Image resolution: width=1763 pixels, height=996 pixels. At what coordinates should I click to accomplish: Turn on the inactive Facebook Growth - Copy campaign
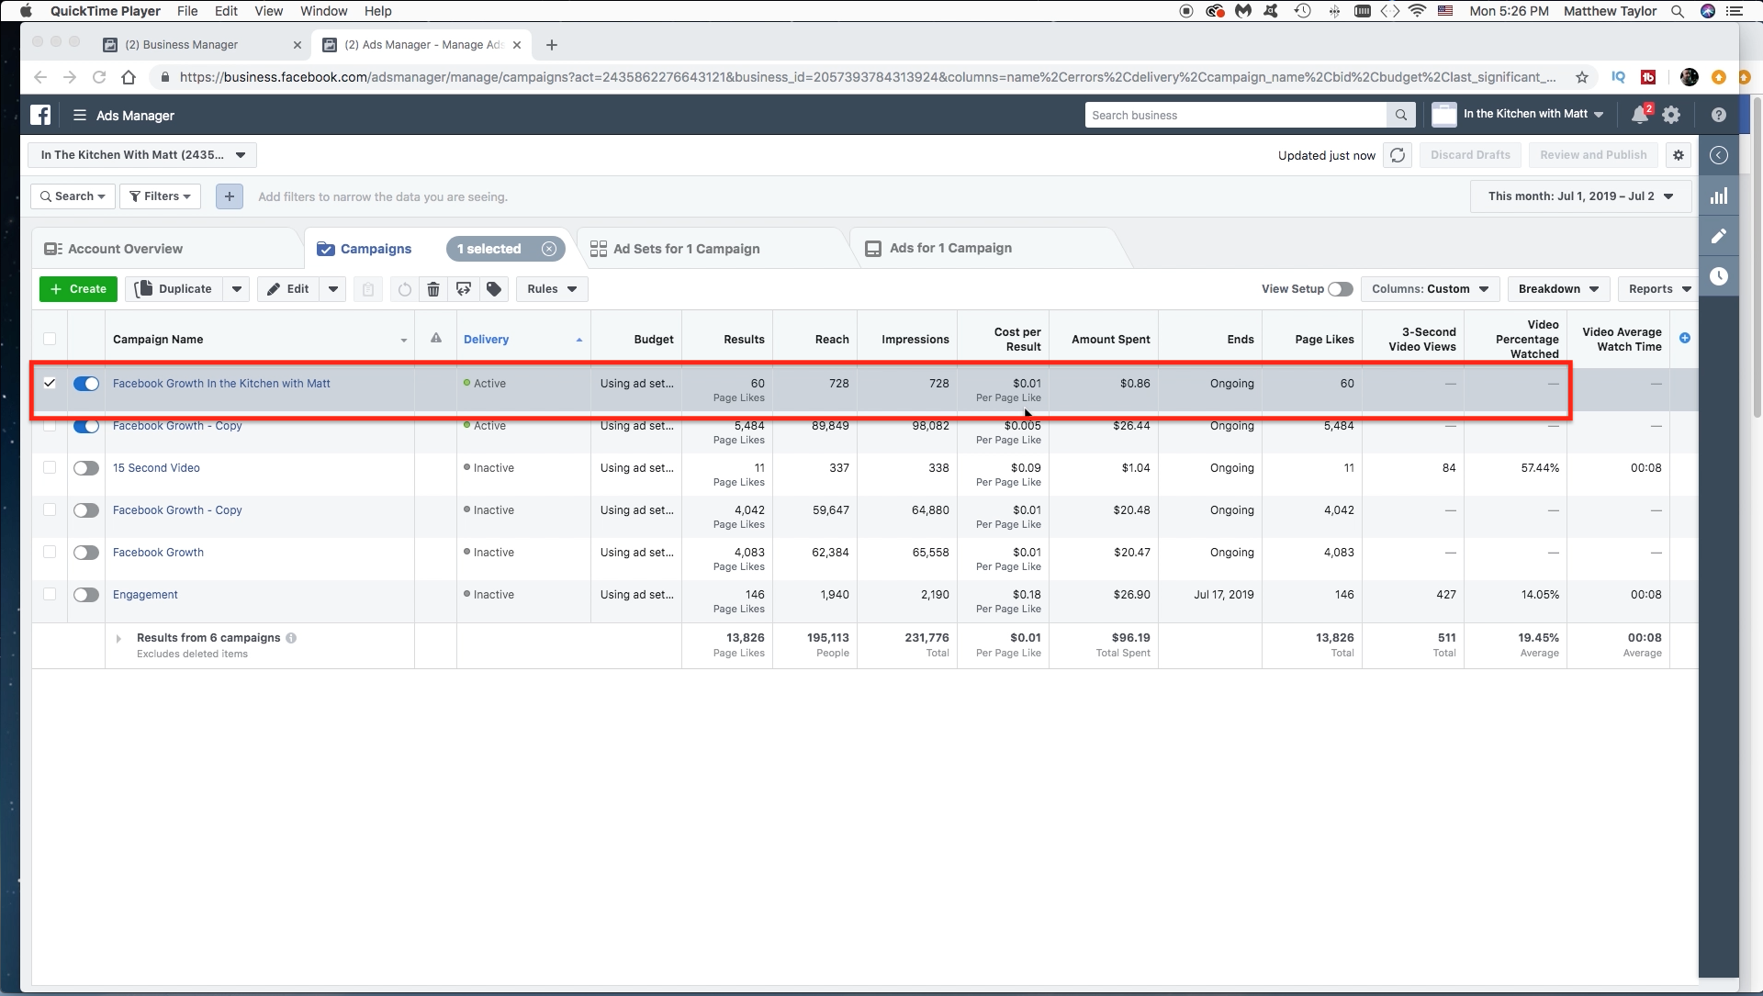86,510
